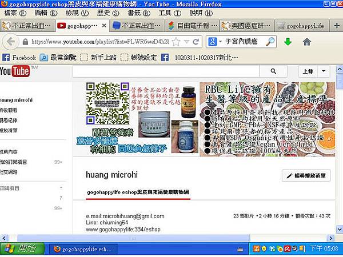Viewport: 343px width, 257px height.
Task: Open the 最常瀏覽 bookmark folder
Action: pos(58,58)
